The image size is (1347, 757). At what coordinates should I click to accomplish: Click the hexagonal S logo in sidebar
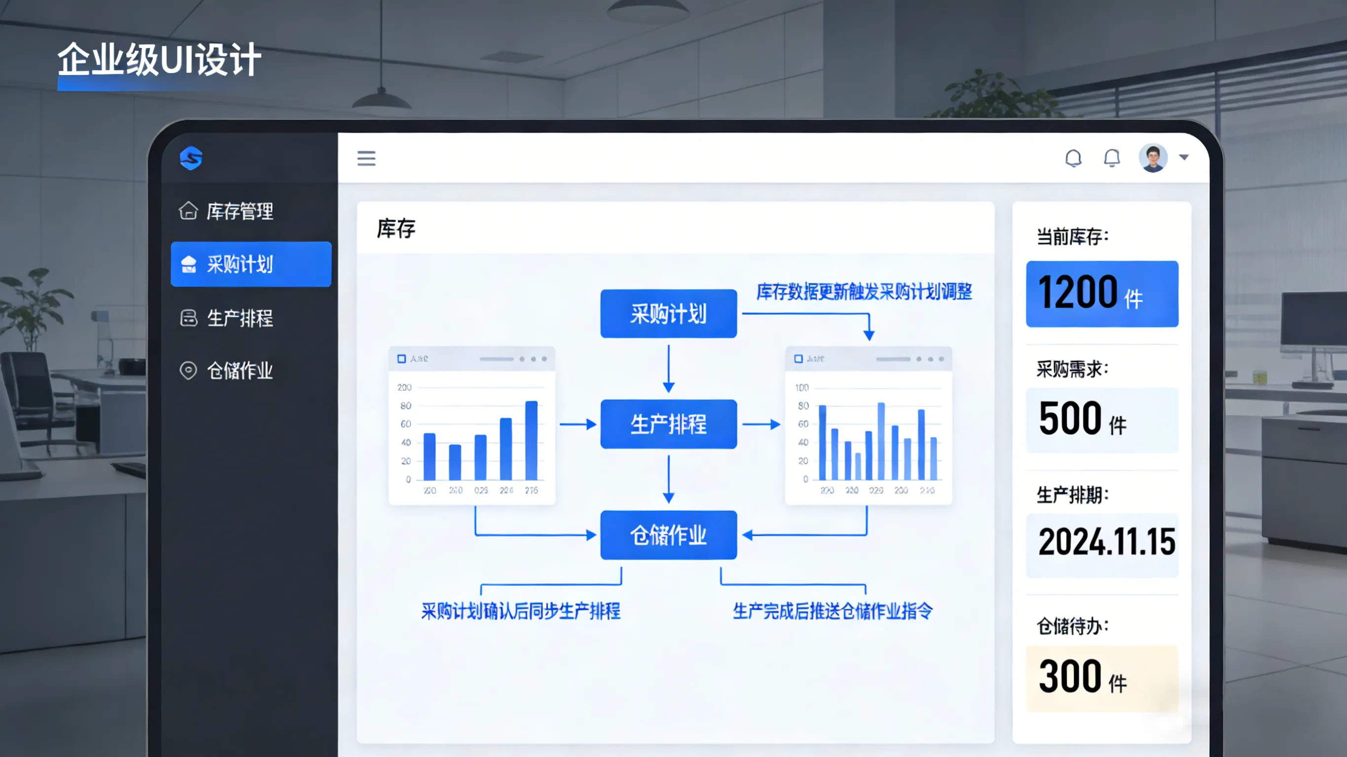pyautogui.click(x=192, y=158)
